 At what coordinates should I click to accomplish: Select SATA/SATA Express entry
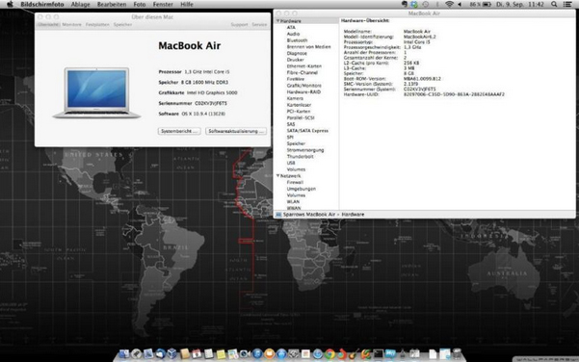pos(307,131)
